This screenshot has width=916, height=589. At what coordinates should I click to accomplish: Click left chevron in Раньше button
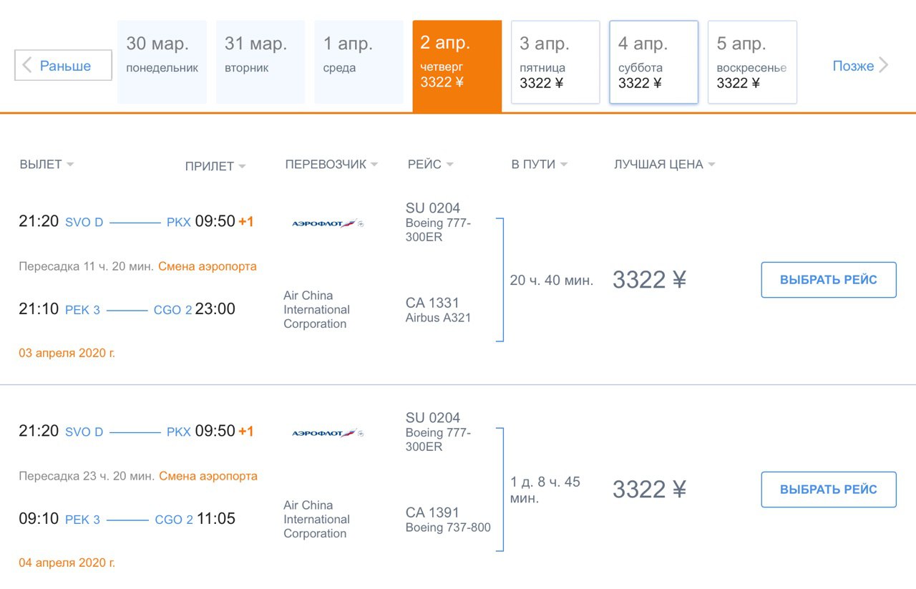click(x=27, y=65)
